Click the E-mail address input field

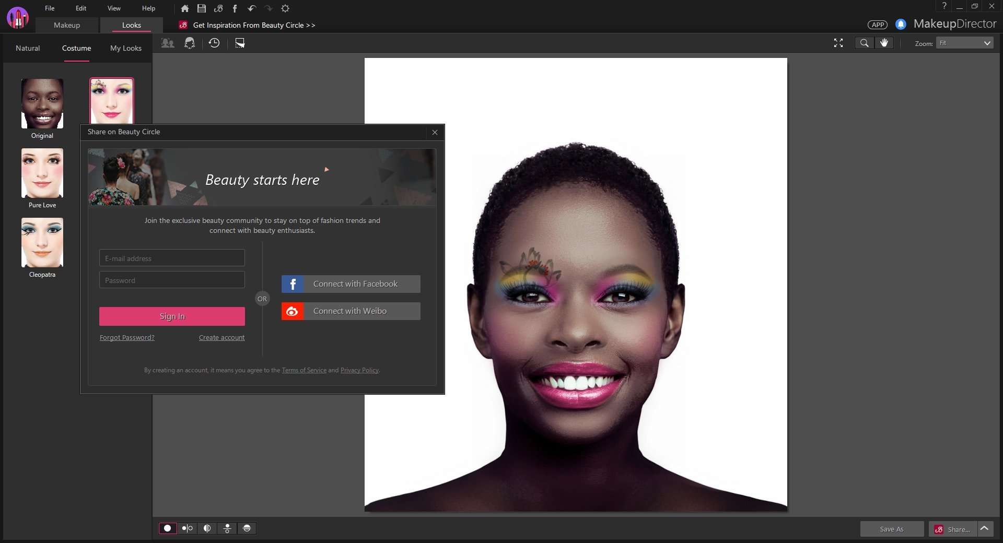pos(171,258)
